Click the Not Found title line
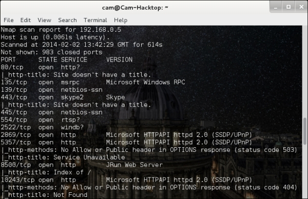The width and height of the screenshot is (308, 199). pos(44,195)
